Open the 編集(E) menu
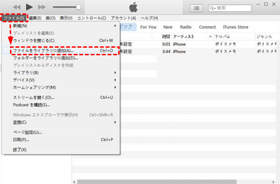Screen dimensions: 280x184 35,18
